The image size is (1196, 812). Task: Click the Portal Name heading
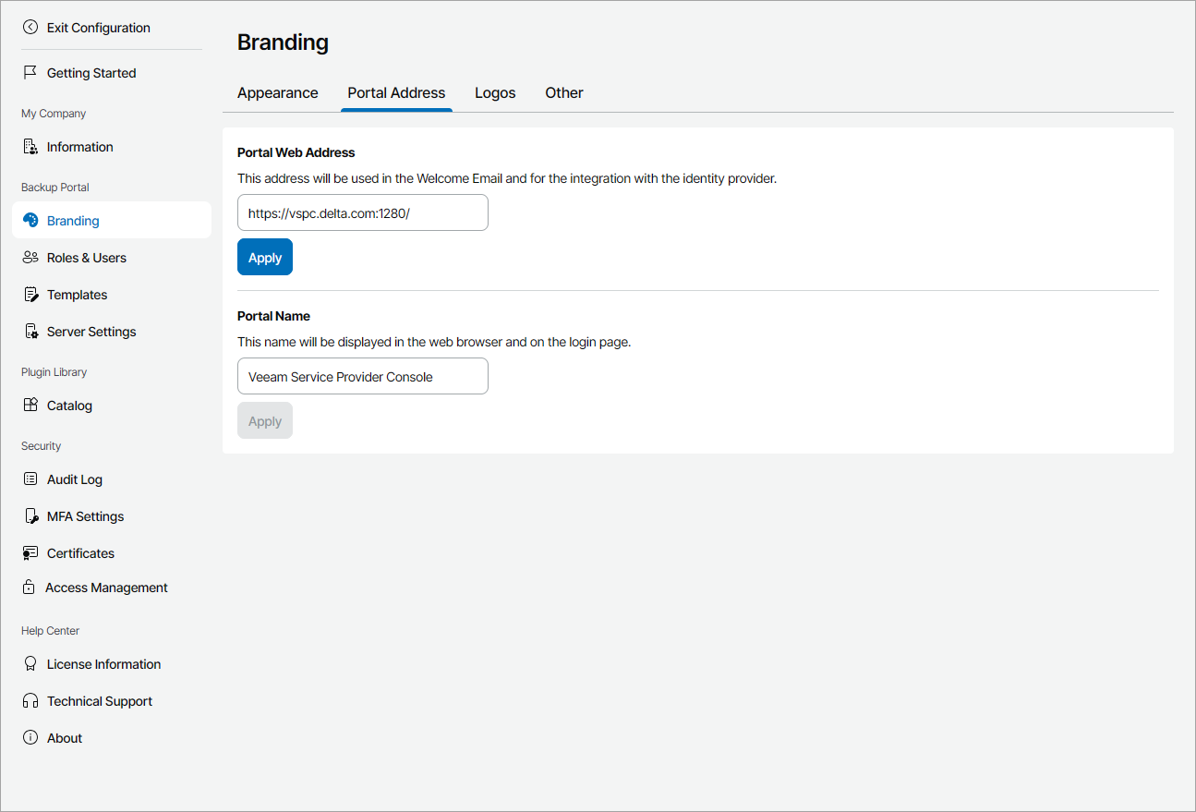tap(273, 316)
